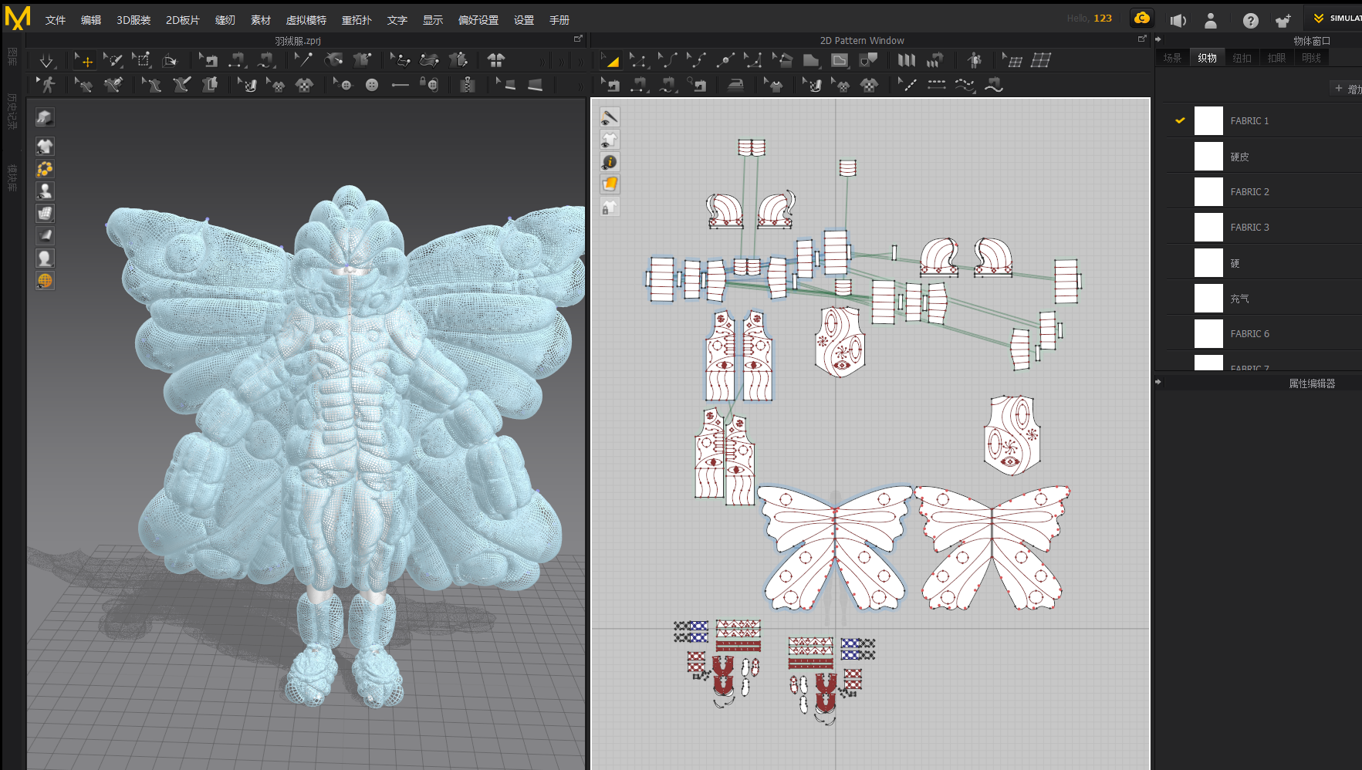Image resolution: width=1362 pixels, height=770 pixels.
Task: Collapse the 属性编辑器 panel arrow
Action: 1158,381
